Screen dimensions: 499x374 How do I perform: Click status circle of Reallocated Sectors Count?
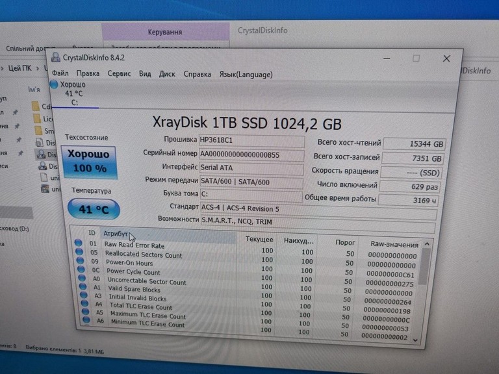pyautogui.click(x=79, y=251)
